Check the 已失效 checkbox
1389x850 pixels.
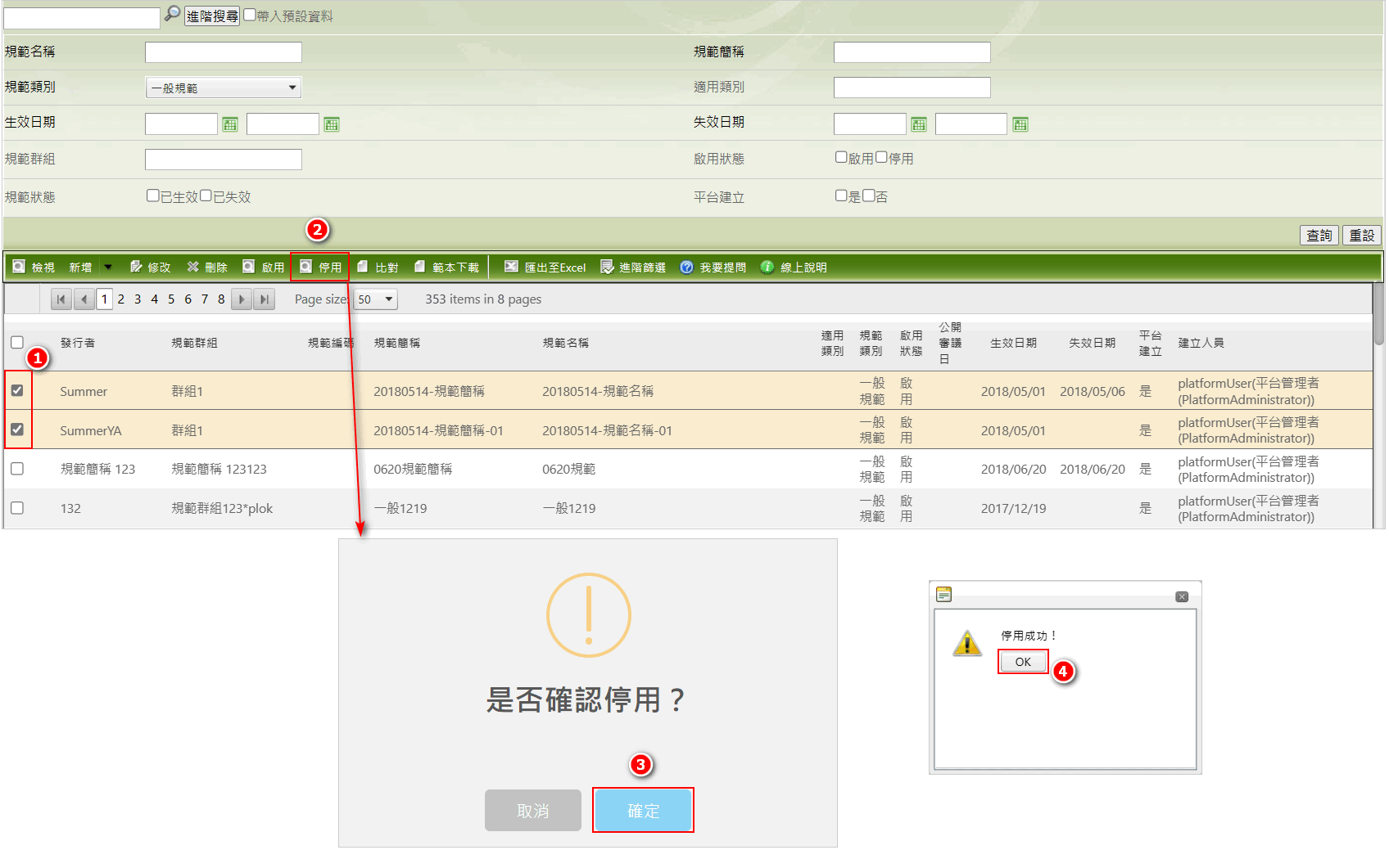[206, 196]
